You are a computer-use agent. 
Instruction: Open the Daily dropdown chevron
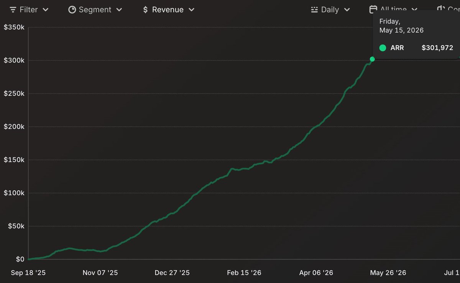pos(347,10)
